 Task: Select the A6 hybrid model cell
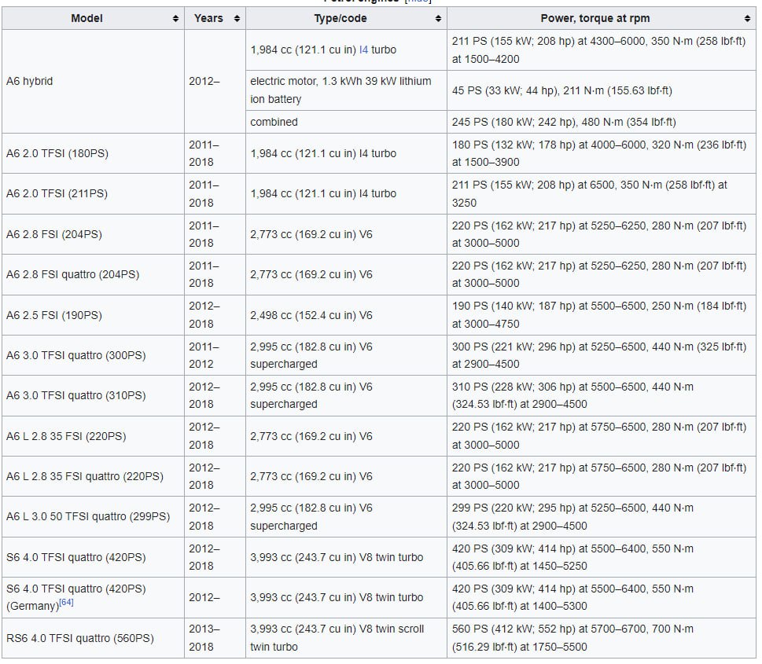(x=93, y=81)
